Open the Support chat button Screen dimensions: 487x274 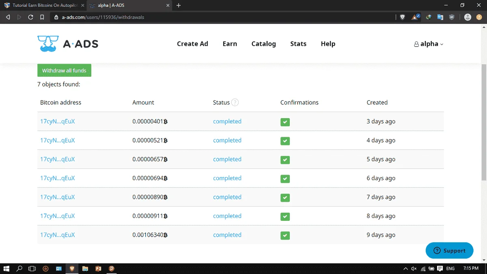[x=449, y=250]
